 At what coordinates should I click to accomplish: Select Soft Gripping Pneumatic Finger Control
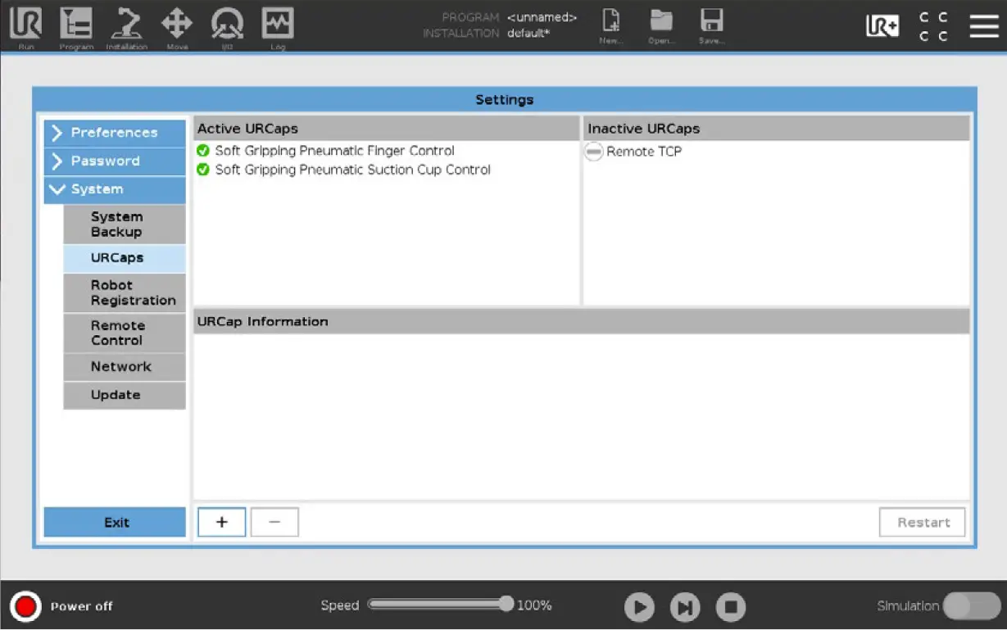334,151
